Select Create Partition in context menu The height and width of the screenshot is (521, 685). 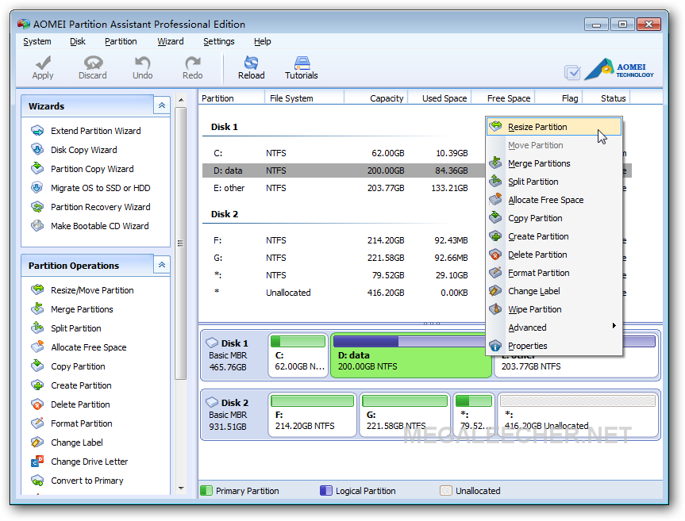click(553, 236)
